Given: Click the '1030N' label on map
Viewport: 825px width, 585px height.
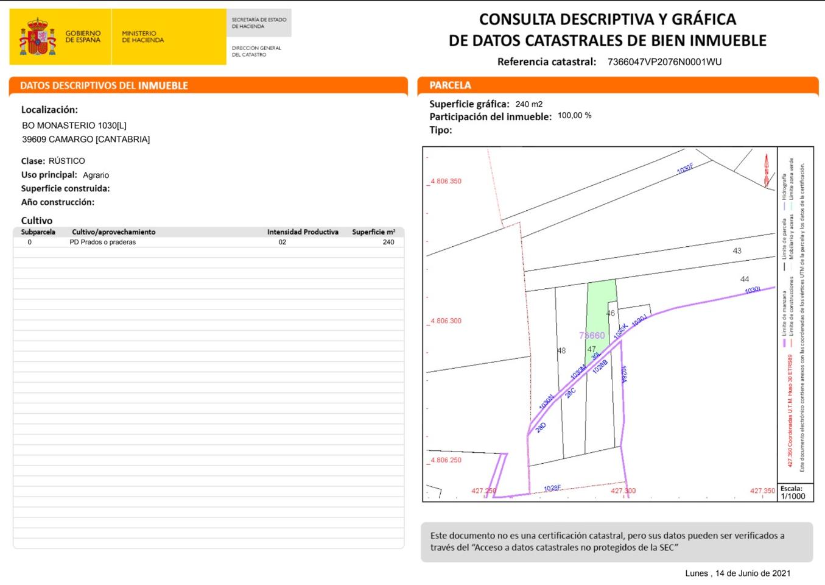Looking at the screenshot, I should click(x=547, y=402).
